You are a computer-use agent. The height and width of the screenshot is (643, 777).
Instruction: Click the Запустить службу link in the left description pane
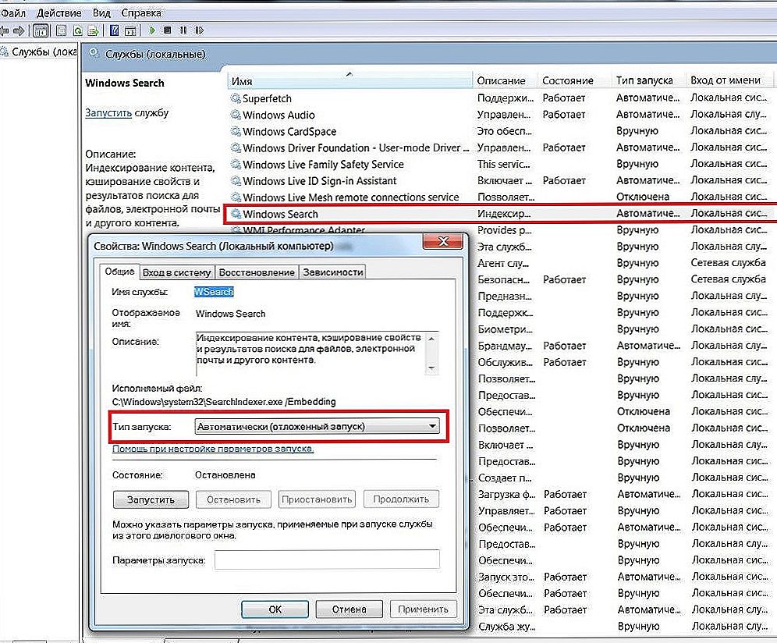coord(108,112)
